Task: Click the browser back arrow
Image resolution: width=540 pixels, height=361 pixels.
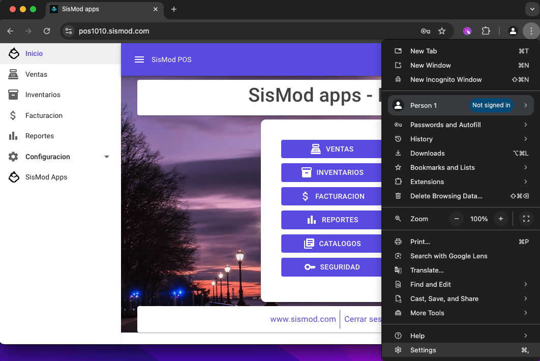Action: [10, 31]
